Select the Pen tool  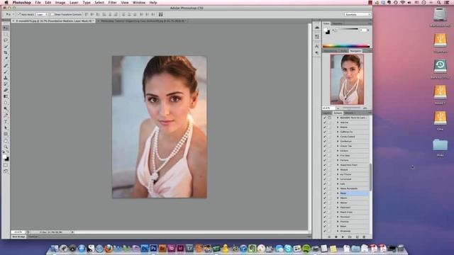tap(6, 115)
